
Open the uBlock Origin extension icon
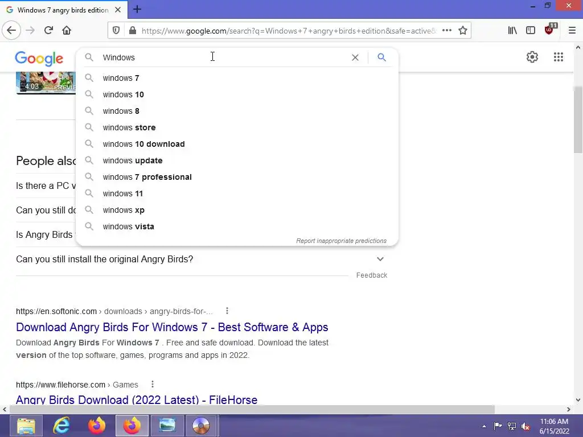coord(549,30)
